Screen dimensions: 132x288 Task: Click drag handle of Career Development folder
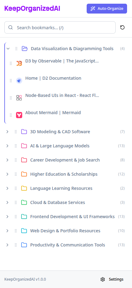(x=16, y=160)
